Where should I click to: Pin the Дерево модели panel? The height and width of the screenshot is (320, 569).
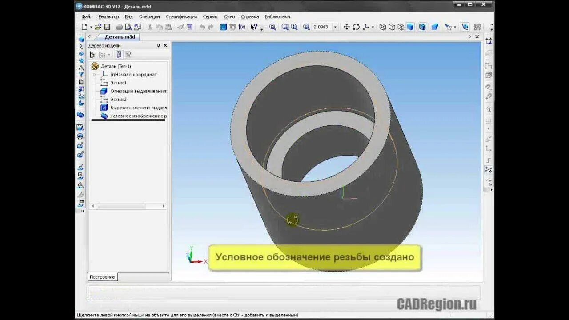(158, 45)
